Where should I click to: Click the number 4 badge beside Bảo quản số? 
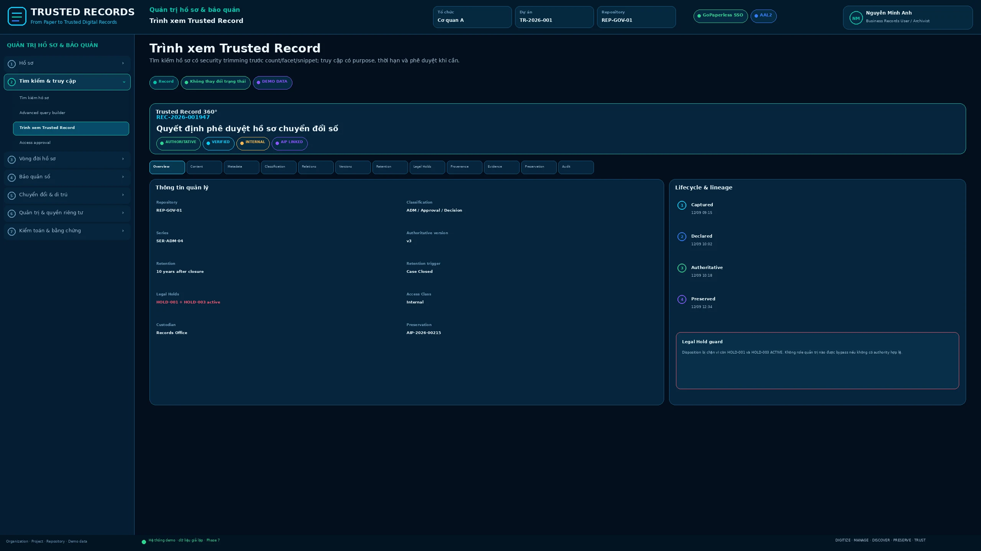[x=11, y=178]
